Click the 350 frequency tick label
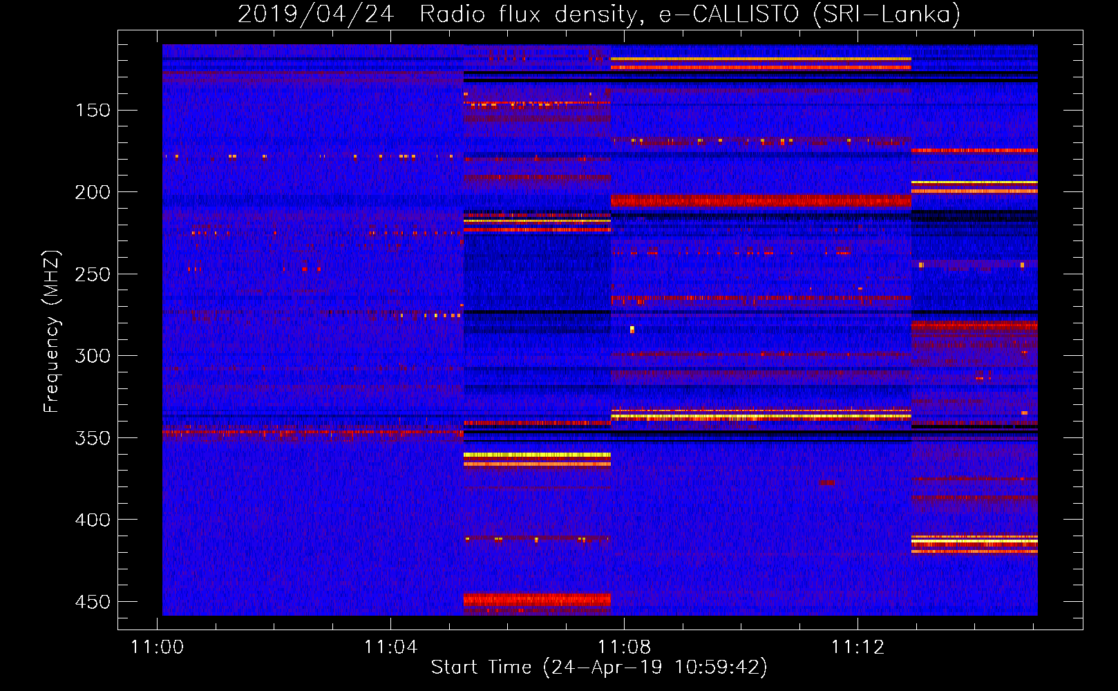 (93, 438)
